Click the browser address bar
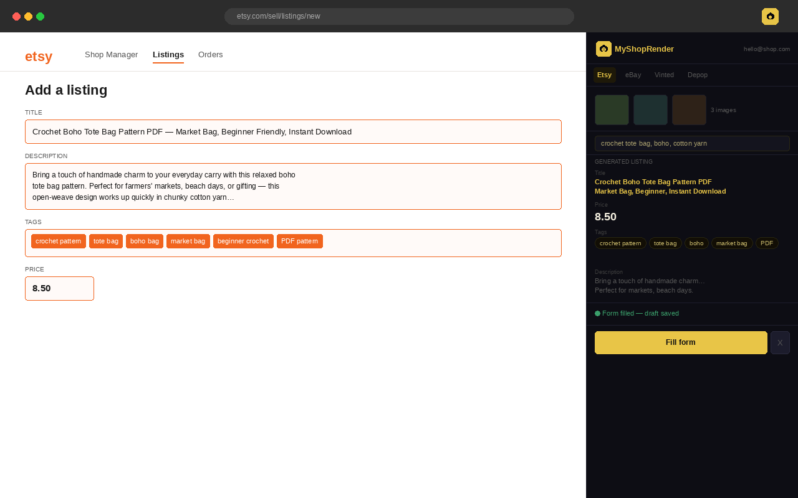 [x=399, y=16]
